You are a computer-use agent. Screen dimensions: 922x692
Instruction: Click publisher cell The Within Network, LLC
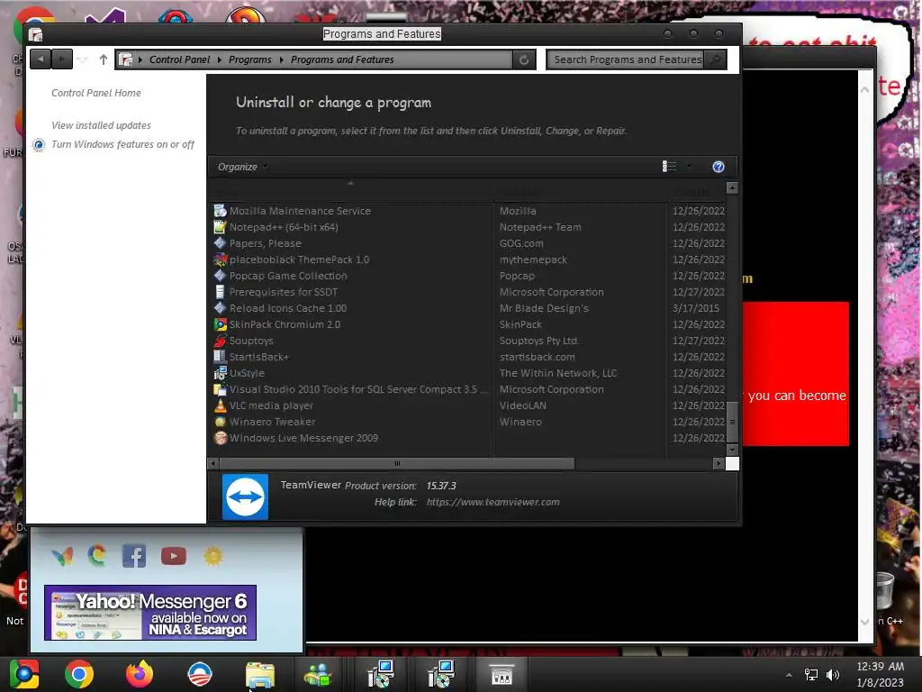(x=558, y=373)
